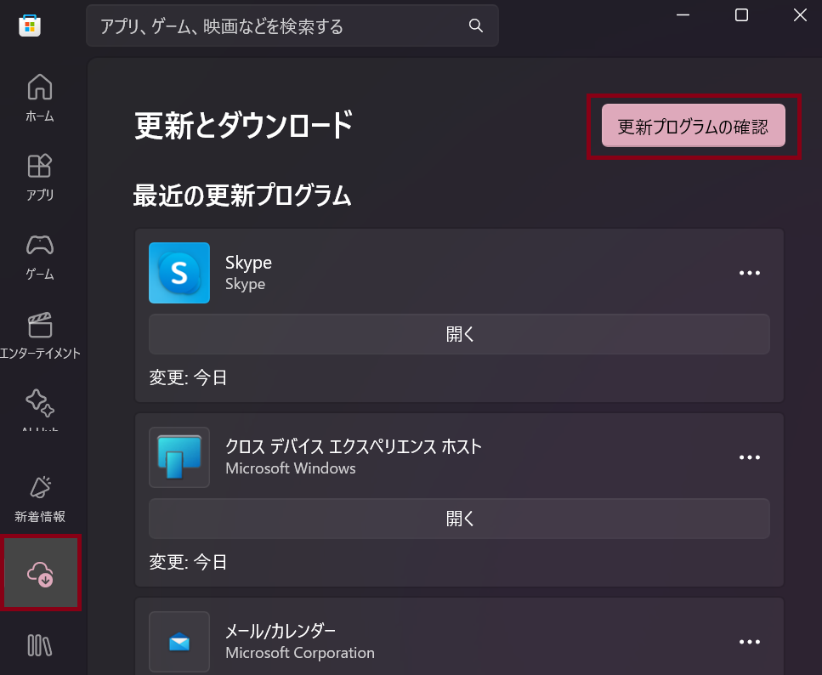Click the search magnifier icon
This screenshot has width=822, height=675.
(475, 26)
